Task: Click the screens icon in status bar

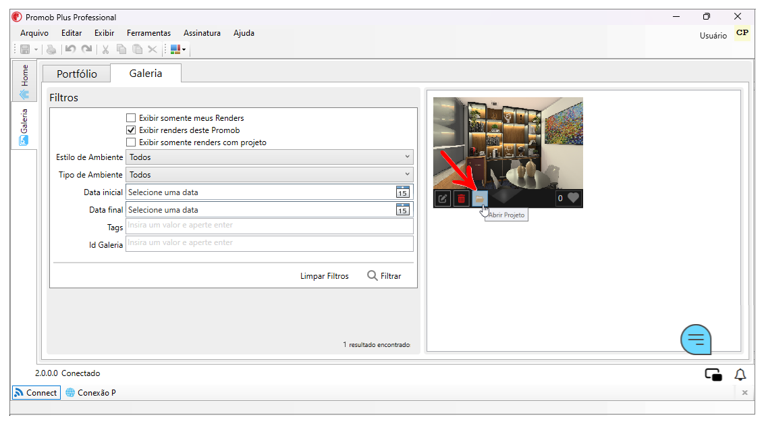Action: click(713, 375)
